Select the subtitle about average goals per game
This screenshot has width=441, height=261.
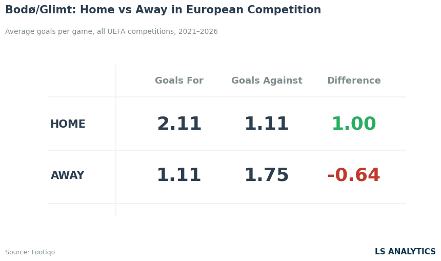point(111,31)
